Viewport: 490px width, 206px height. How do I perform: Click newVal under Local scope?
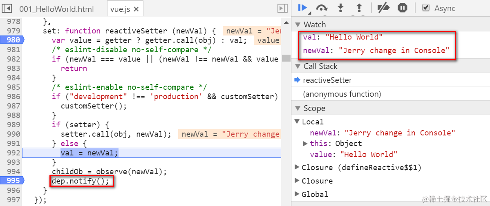(383, 133)
